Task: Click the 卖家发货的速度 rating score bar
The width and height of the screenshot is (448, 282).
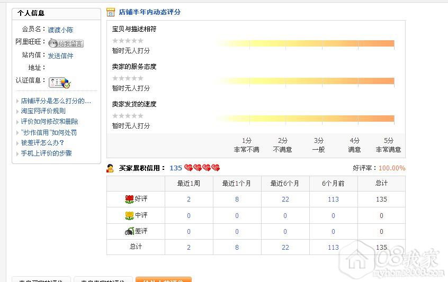Action: pos(304,119)
